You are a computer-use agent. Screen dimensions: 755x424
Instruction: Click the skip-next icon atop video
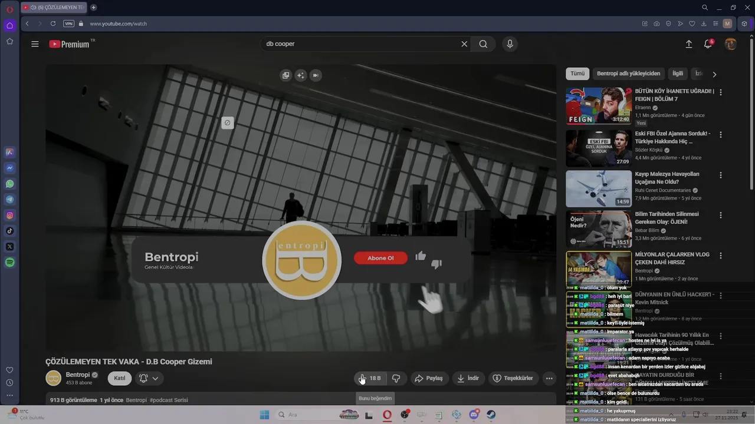click(x=316, y=75)
